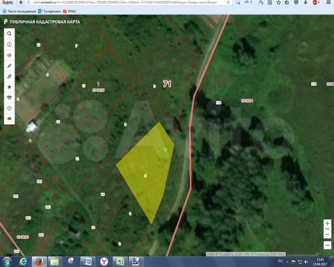Reload the page with the refresh icon
Viewport: 334px width, 267px height.
pyautogui.click(x=228, y=2)
